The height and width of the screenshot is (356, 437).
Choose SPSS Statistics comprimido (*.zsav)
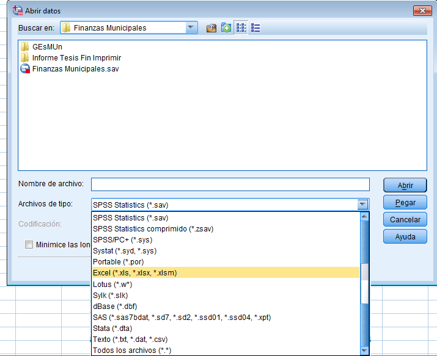(x=226, y=229)
